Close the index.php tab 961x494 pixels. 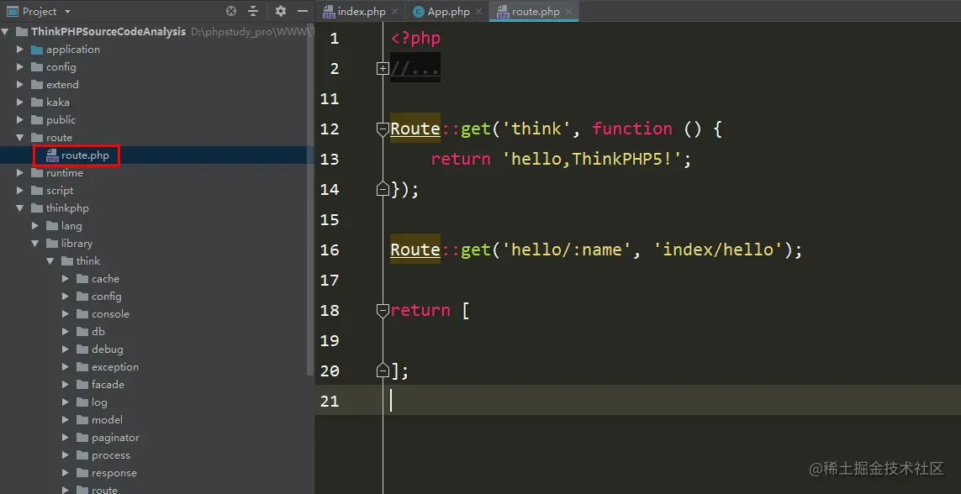[x=394, y=12]
